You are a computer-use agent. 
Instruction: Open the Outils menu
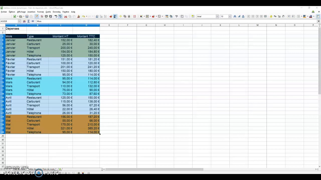point(48,12)
